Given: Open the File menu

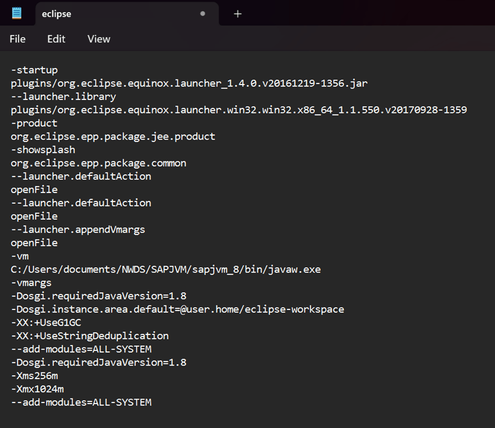Looking at the screenshot, I should [x=18, y=39].
